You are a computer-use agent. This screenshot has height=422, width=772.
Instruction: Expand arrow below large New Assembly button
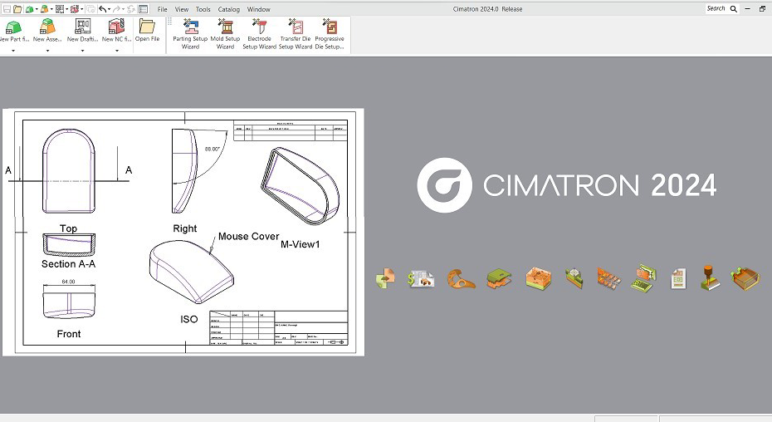tap(47, 51)
